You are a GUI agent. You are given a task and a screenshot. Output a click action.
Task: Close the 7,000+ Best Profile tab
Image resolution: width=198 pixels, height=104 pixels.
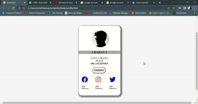(x=50, y=3)
